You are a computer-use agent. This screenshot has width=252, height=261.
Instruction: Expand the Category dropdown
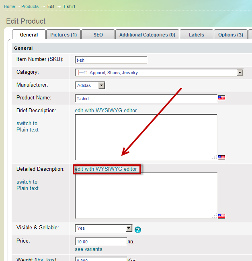click(x=240, y=73)
